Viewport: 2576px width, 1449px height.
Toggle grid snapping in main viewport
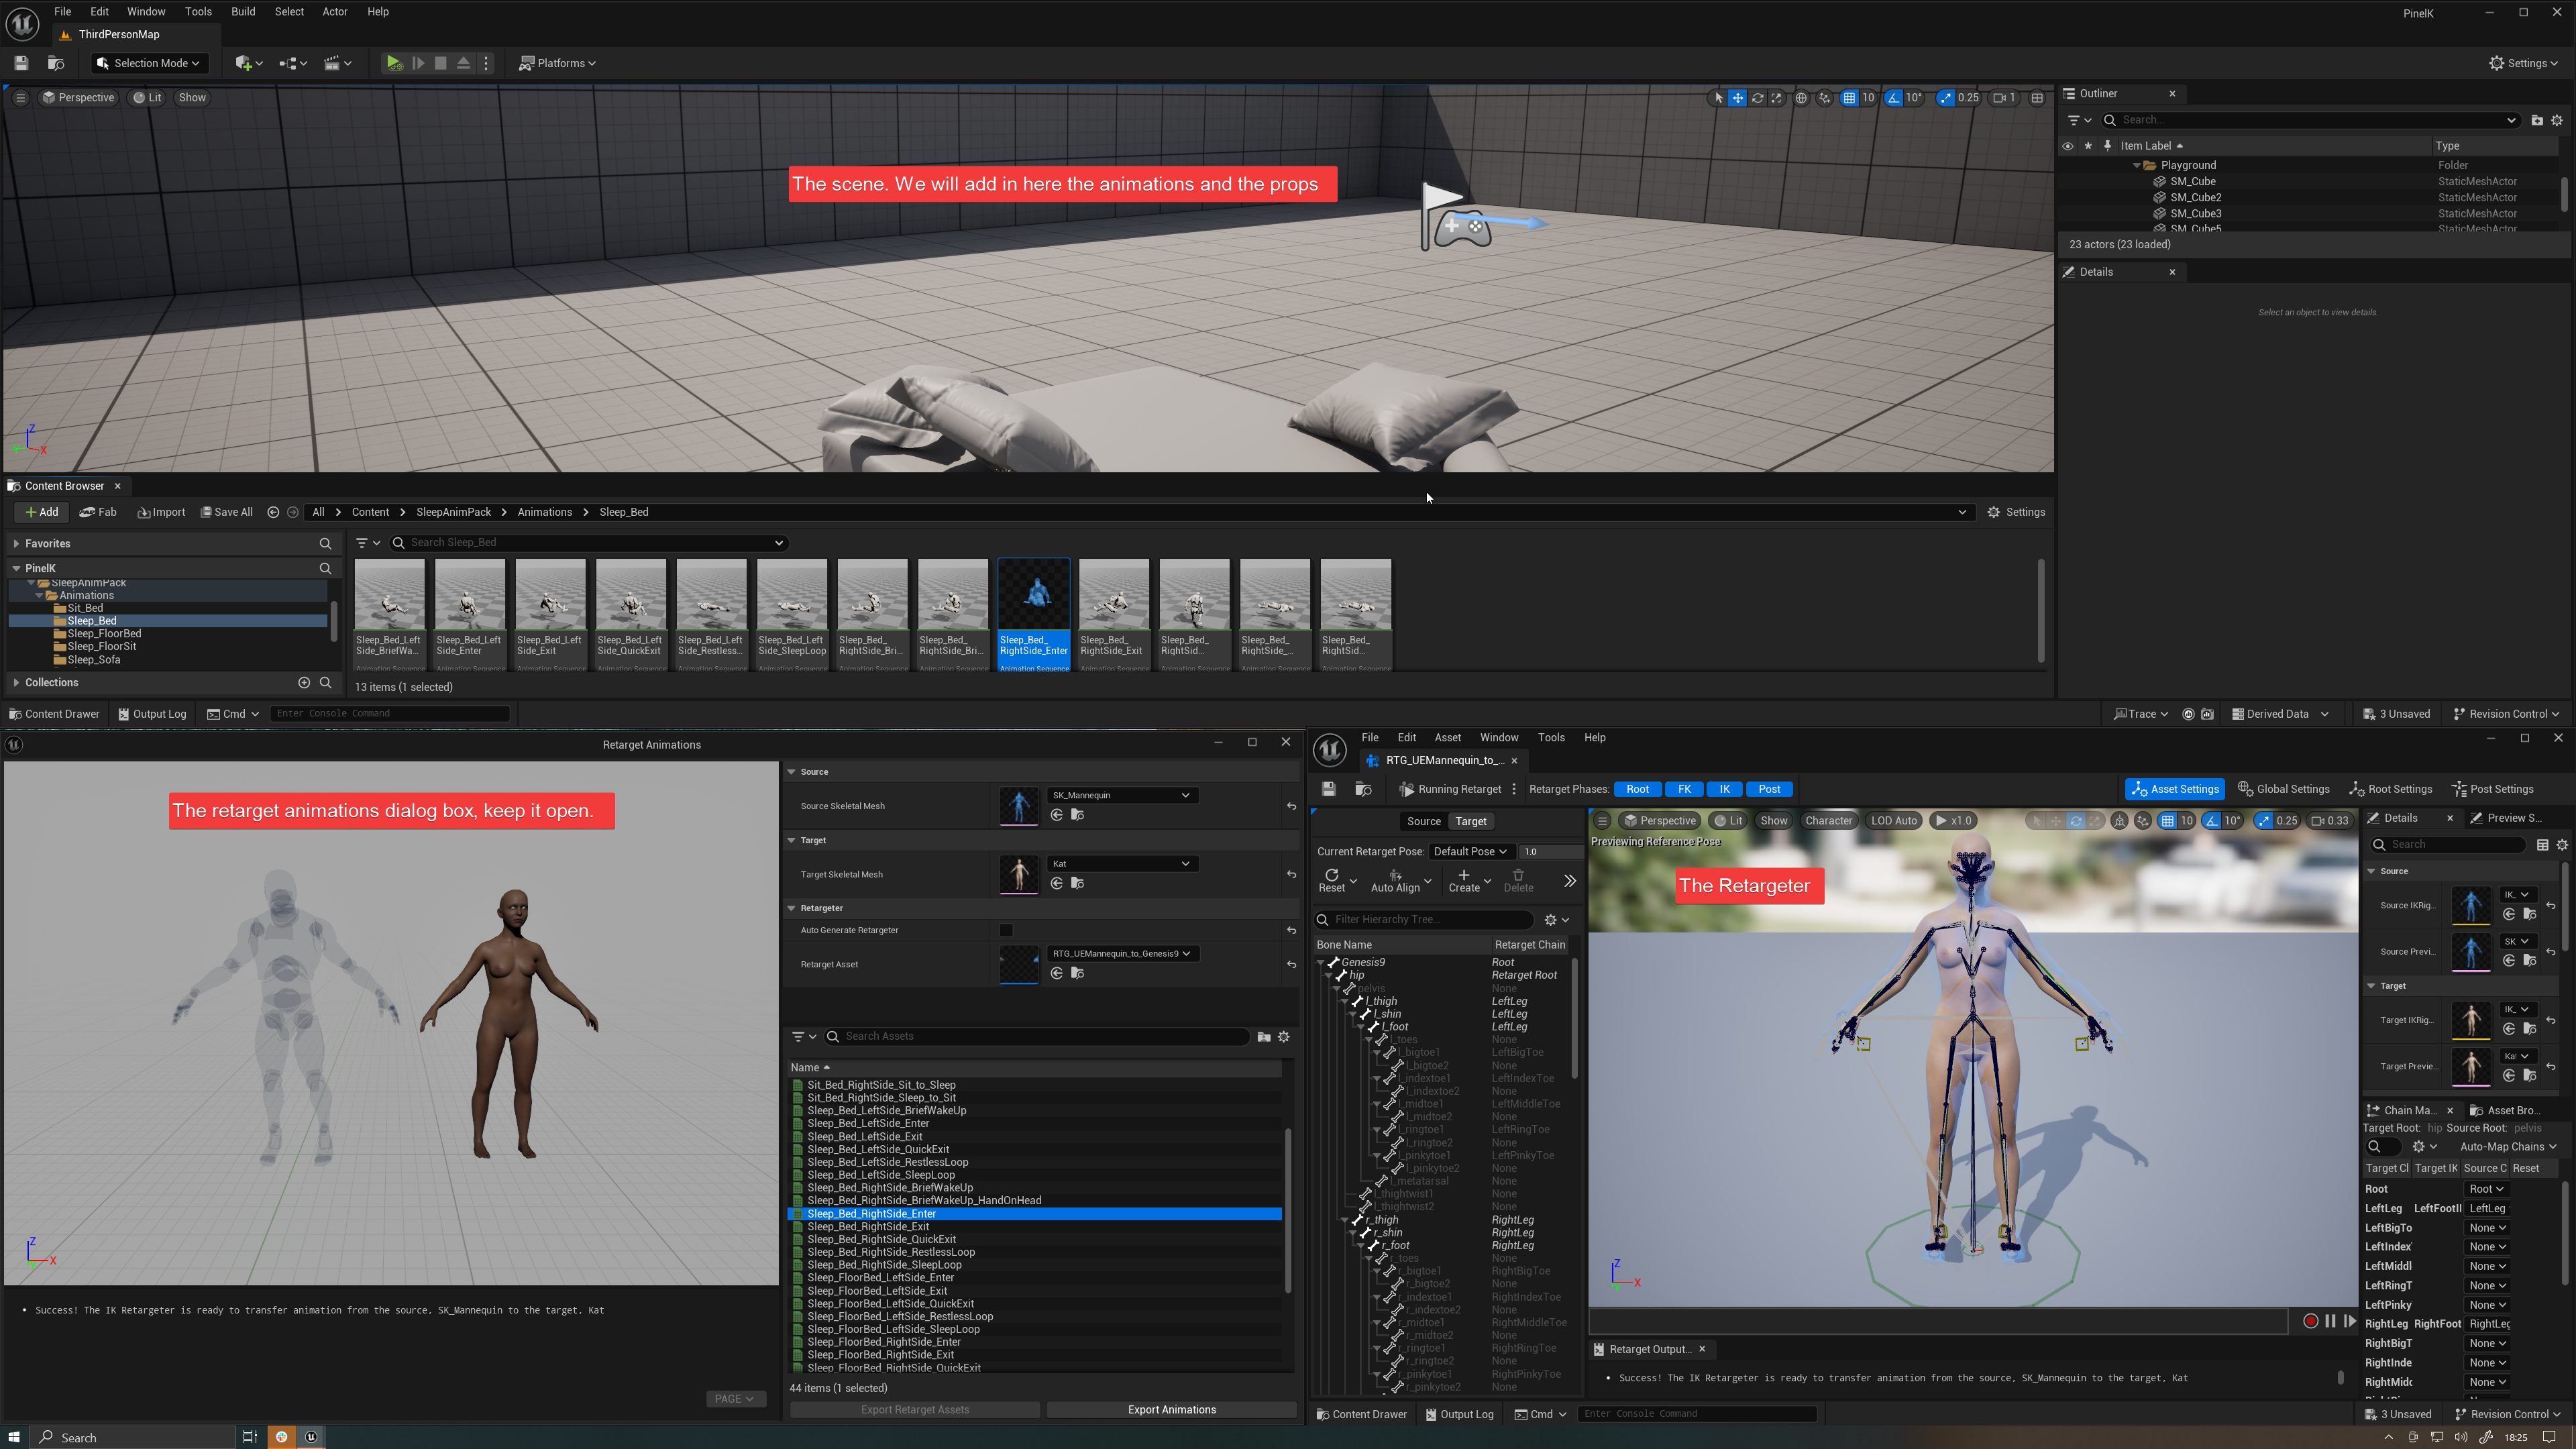1850,98
